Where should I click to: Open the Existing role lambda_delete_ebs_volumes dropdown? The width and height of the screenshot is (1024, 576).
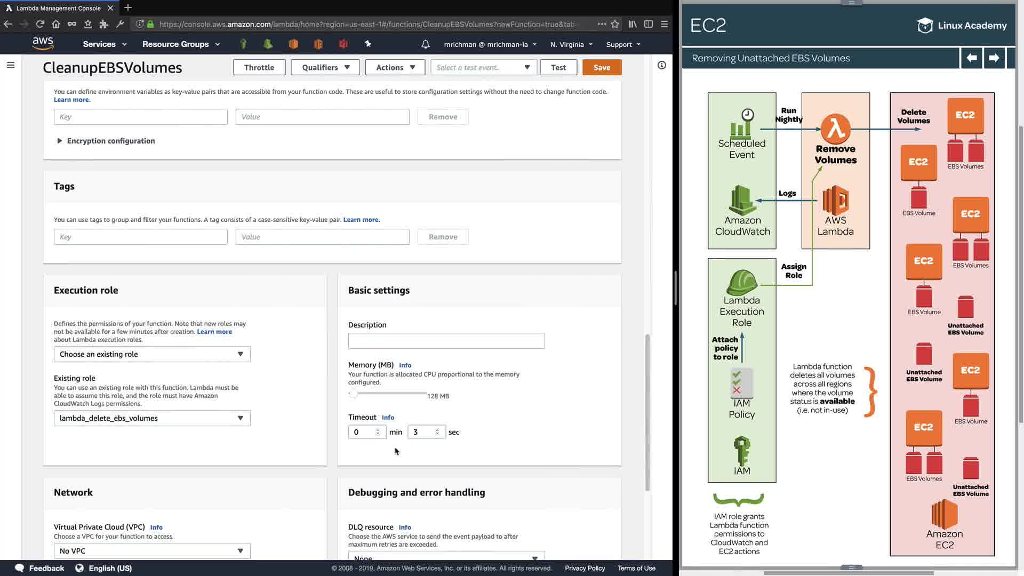click(152, 418)
